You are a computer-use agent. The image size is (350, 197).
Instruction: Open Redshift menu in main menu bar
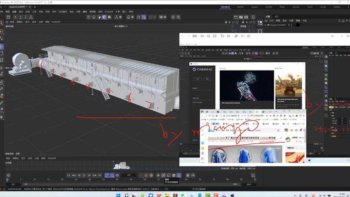coord(109,11)
